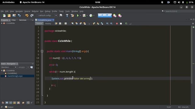Viewport: 195px width, 109px height.
Task: Switch to the Source editor view
Action: (x=39, y=24)
